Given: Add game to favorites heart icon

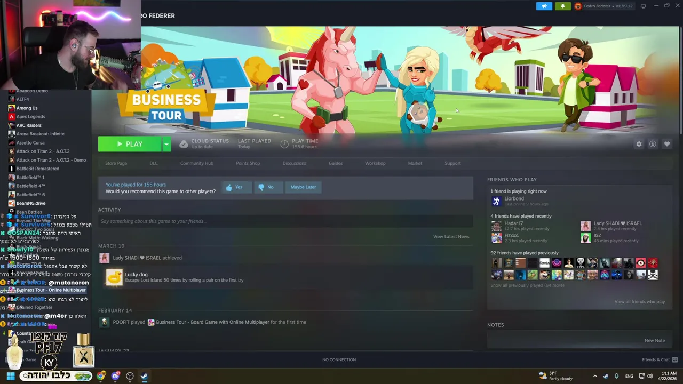Looking at the screenshot, I should pos(667,144).
